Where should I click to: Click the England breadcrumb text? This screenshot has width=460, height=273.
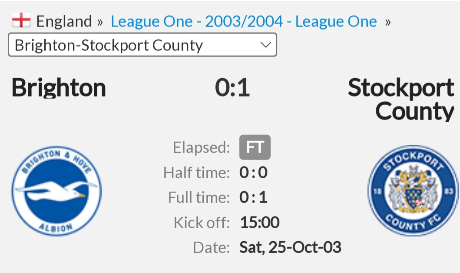coord(64,21)
